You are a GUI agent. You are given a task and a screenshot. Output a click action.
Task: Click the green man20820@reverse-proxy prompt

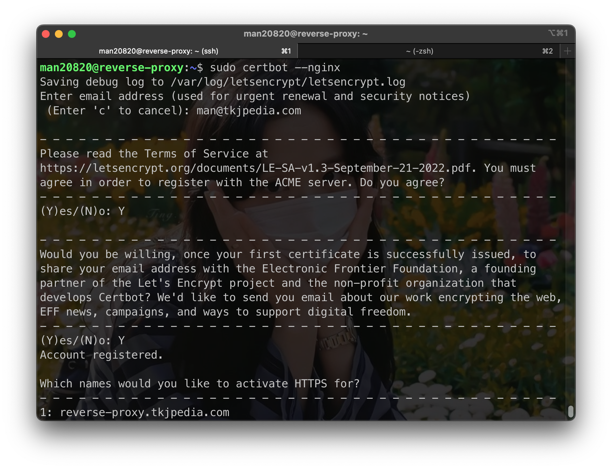[x=112, y=68]
